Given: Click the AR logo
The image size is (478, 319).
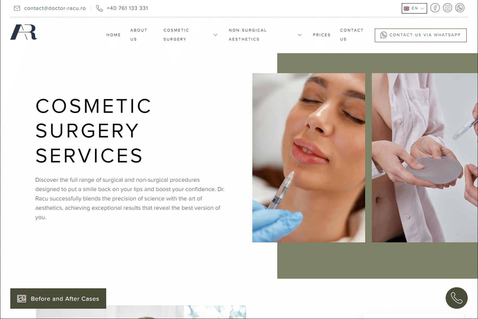Looking at the screenshot, I should tap(24, 32).
